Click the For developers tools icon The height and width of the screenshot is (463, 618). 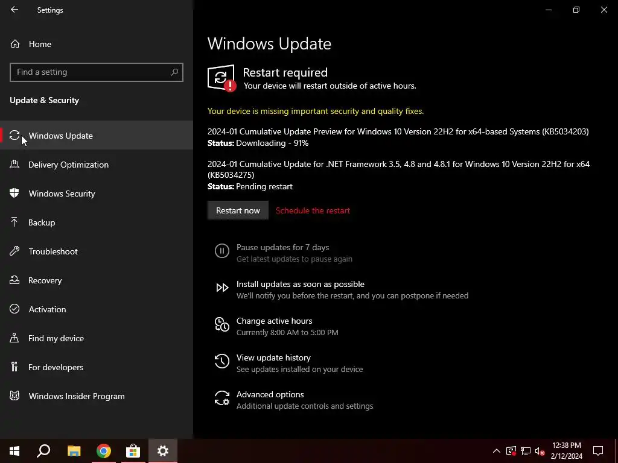[14, 367]
